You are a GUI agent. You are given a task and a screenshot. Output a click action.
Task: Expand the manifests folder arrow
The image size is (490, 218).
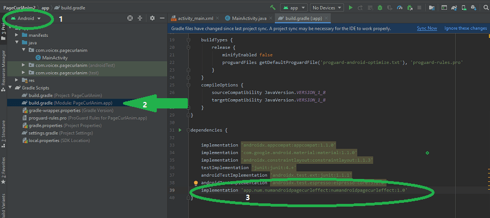[x=16, y=35]
